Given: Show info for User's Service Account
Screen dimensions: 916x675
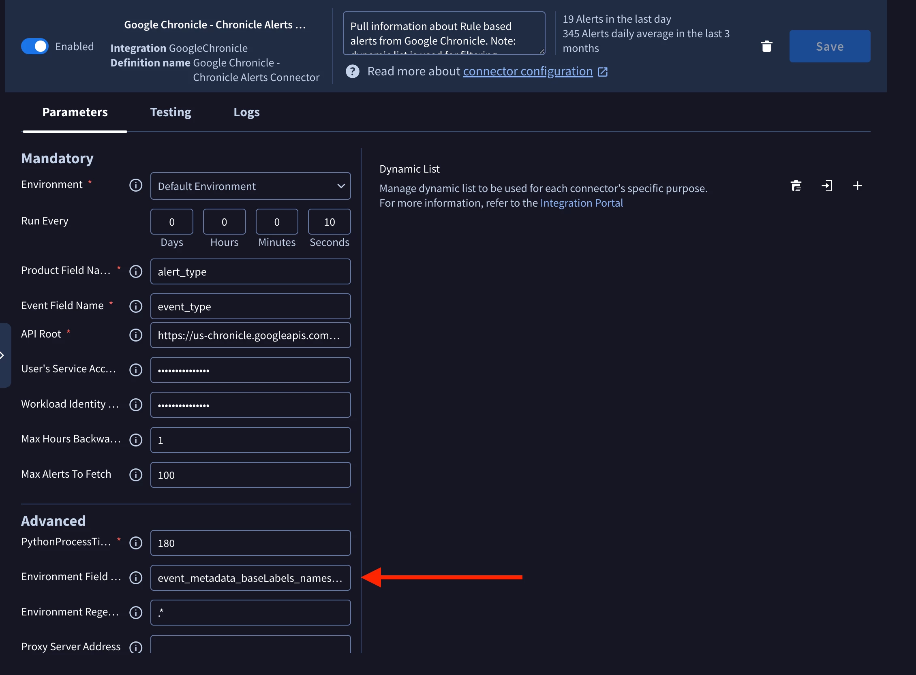Looking at the screenshot, I should pyautogui.click(x=136, y=370).
